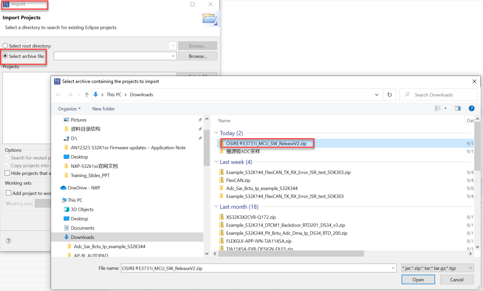Click the file list horizontal scrollbar
The image size is (483, 291).
coord(291,254)
